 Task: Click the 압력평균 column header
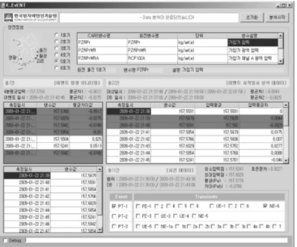click(217, 105)
